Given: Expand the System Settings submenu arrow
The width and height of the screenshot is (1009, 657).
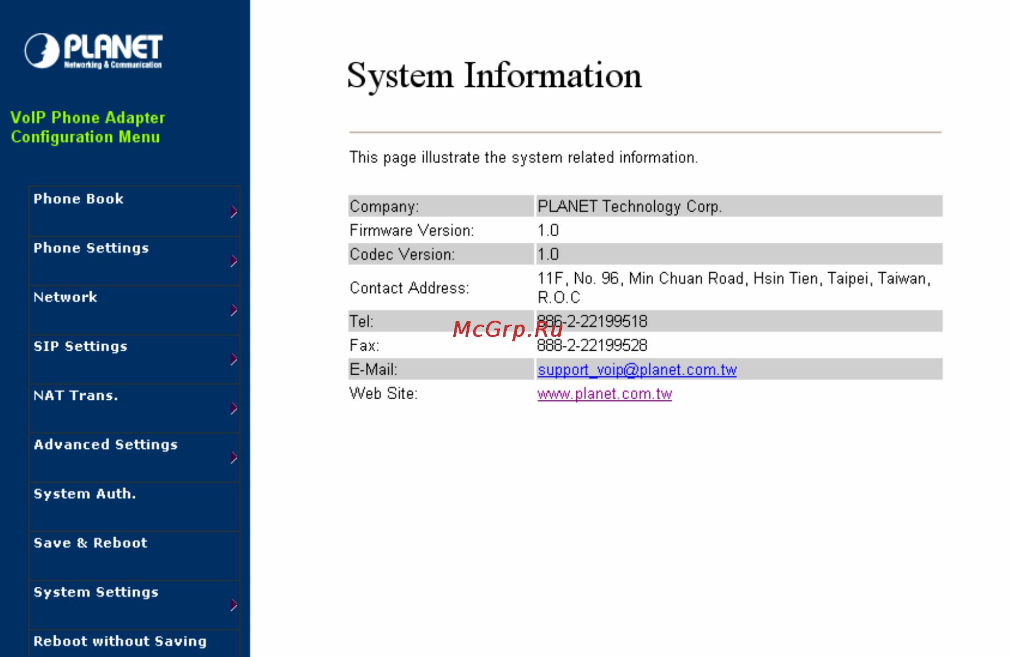Looking at the screenshot, I should click(x=234, y=605).
